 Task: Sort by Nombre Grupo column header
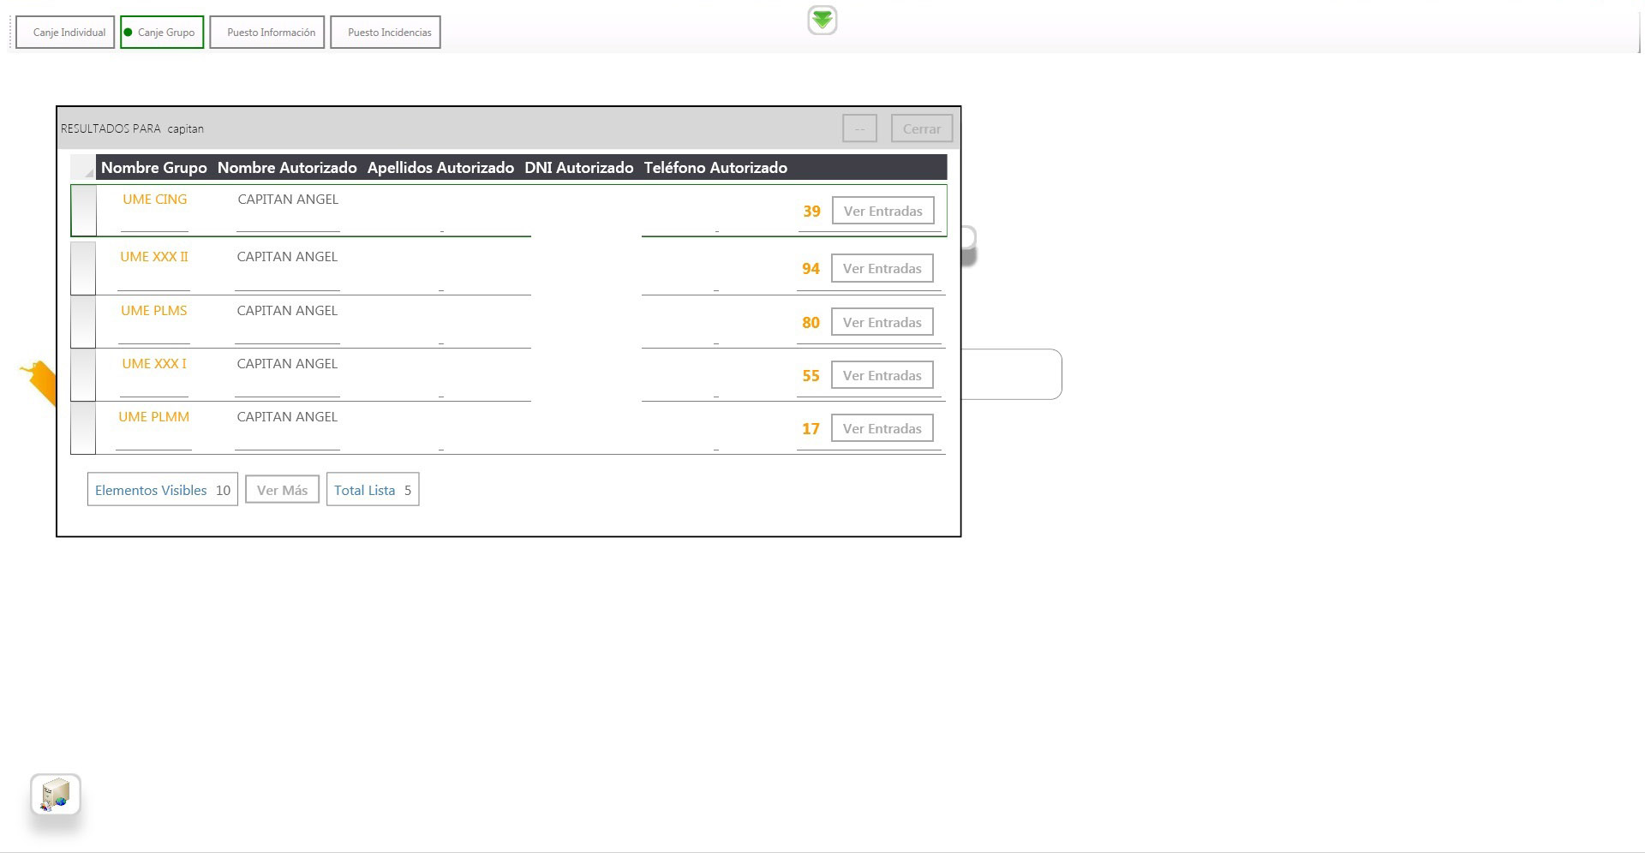(154, 168)
